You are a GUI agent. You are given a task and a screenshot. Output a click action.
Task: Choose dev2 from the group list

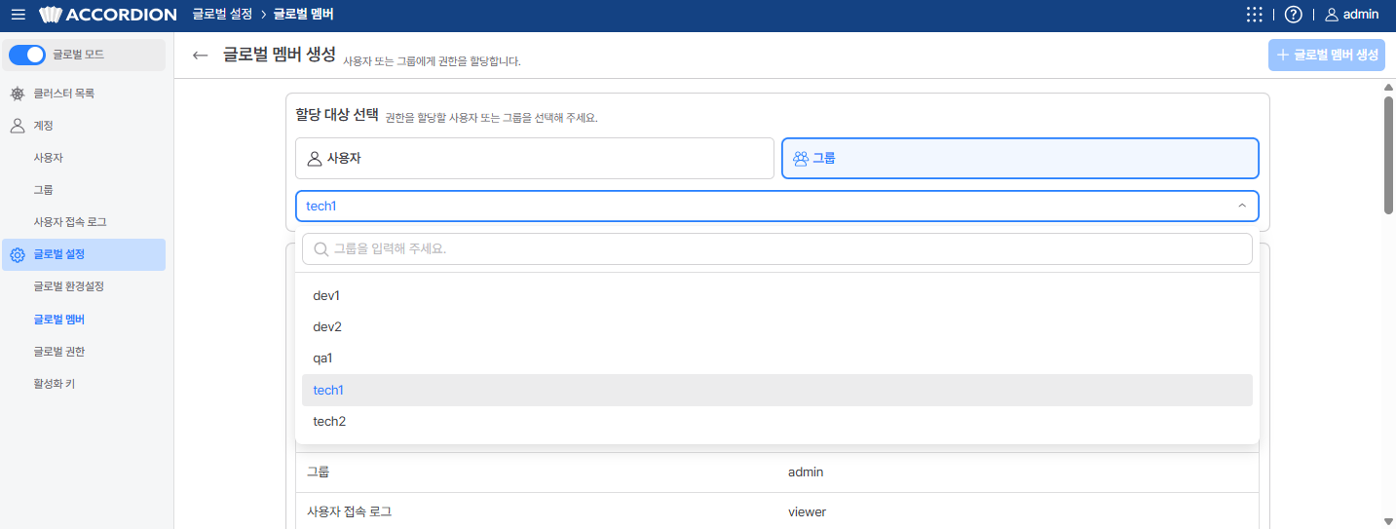tap(776, 326)
